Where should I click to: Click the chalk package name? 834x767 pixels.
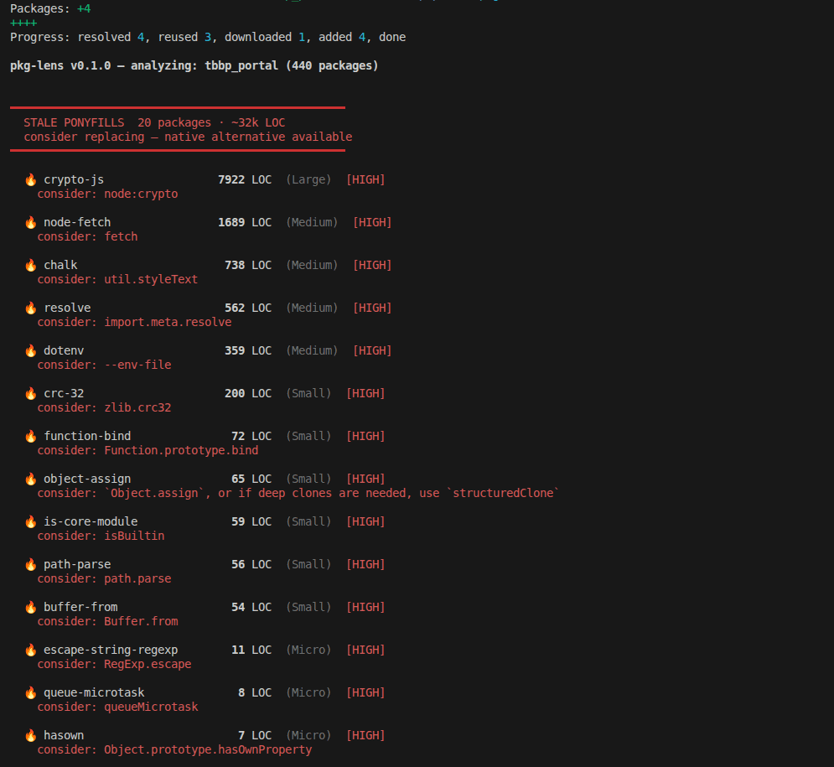point(60,265)
